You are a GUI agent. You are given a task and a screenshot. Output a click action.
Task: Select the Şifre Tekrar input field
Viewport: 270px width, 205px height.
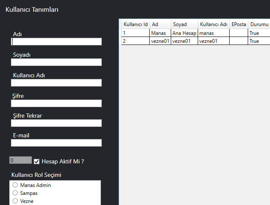[x=56, y=123]
